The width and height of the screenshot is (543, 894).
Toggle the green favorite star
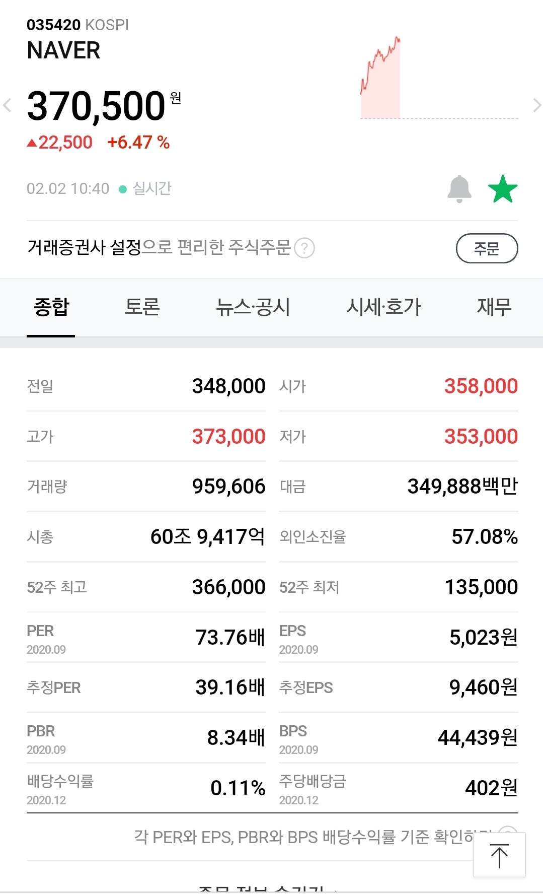click(503, 189)
